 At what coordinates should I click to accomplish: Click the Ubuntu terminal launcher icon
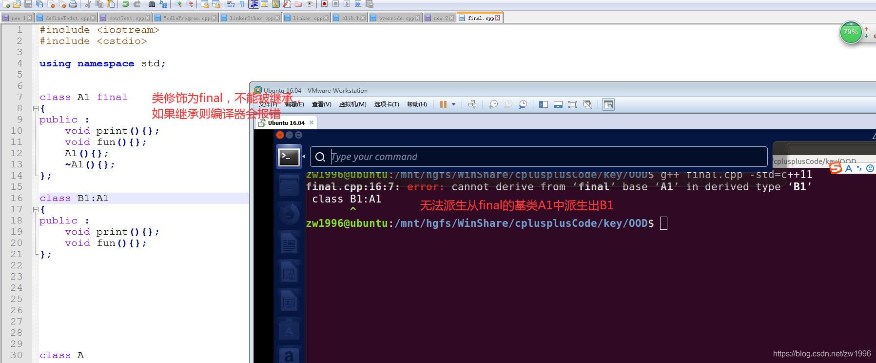click(x=289, y=157)
